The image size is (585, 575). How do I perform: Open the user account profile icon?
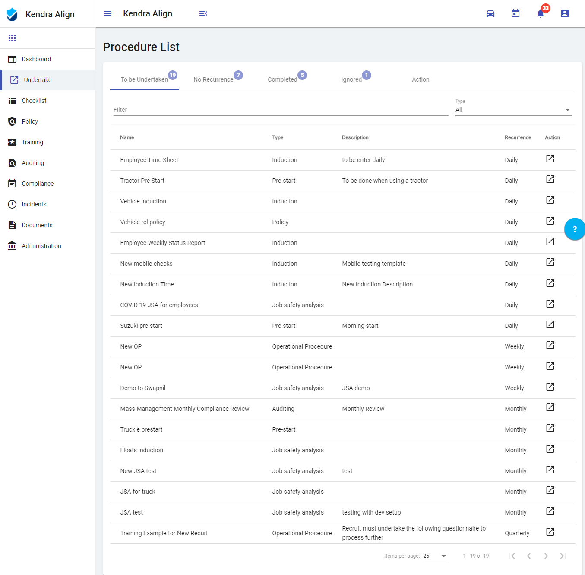(565, 13)
